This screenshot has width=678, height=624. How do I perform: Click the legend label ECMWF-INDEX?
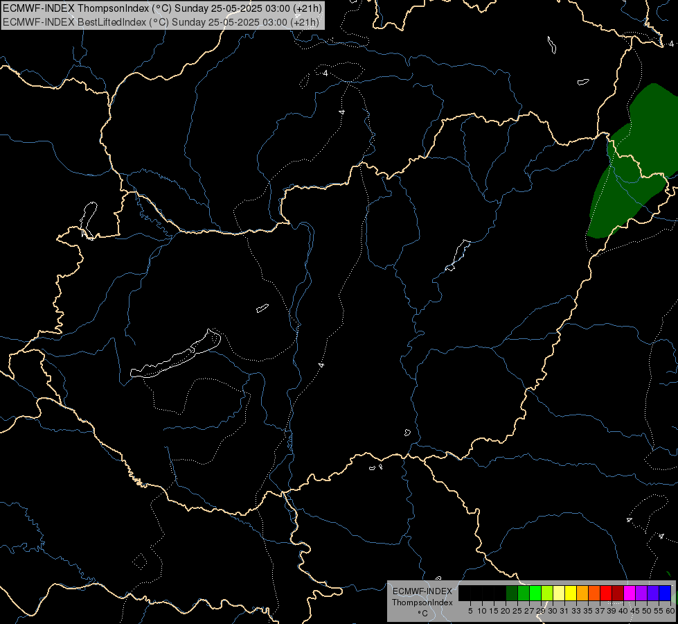coord(422,591)
